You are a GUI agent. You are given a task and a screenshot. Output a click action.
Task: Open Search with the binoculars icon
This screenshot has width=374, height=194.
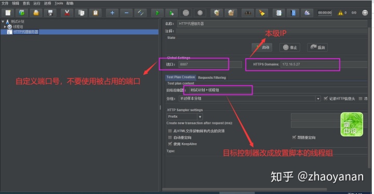pyautogui.click(x=248, y=13)
